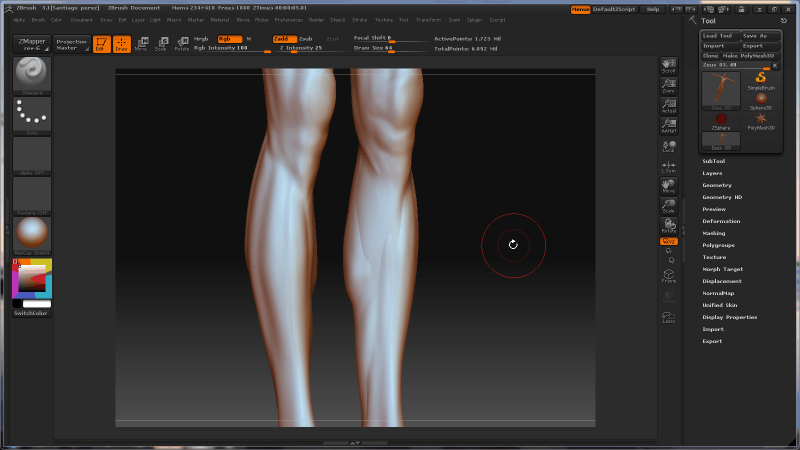800x450 pixels.
Task: Click the Scroll canvas navigation icon
Action: tap(668, 66)
